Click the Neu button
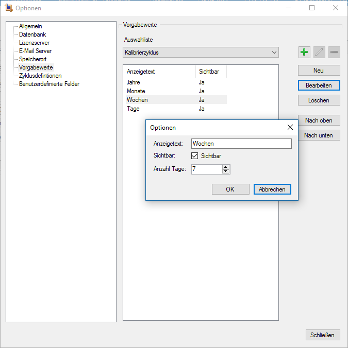The height and width of the screenshot is (348, 348). (x=319, y=71)
